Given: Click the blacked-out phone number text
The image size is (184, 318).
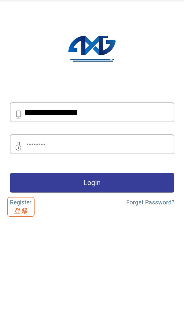Looking at the screenshot, I should click(x=51, y=112).
